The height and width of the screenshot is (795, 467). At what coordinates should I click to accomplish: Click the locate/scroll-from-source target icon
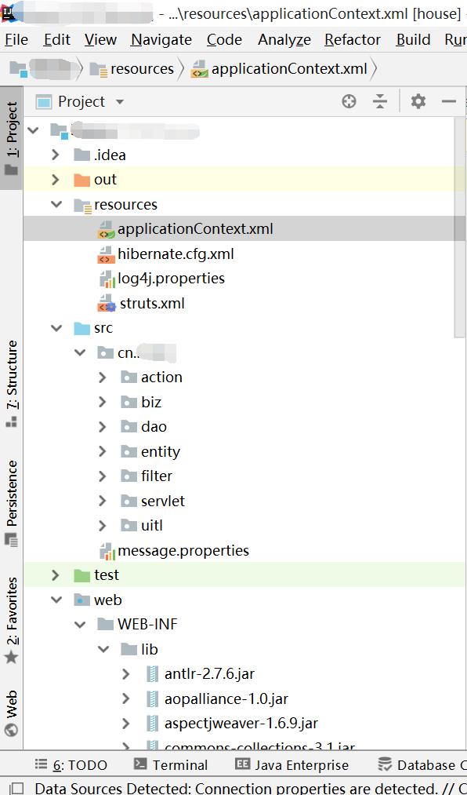point(349,102)
